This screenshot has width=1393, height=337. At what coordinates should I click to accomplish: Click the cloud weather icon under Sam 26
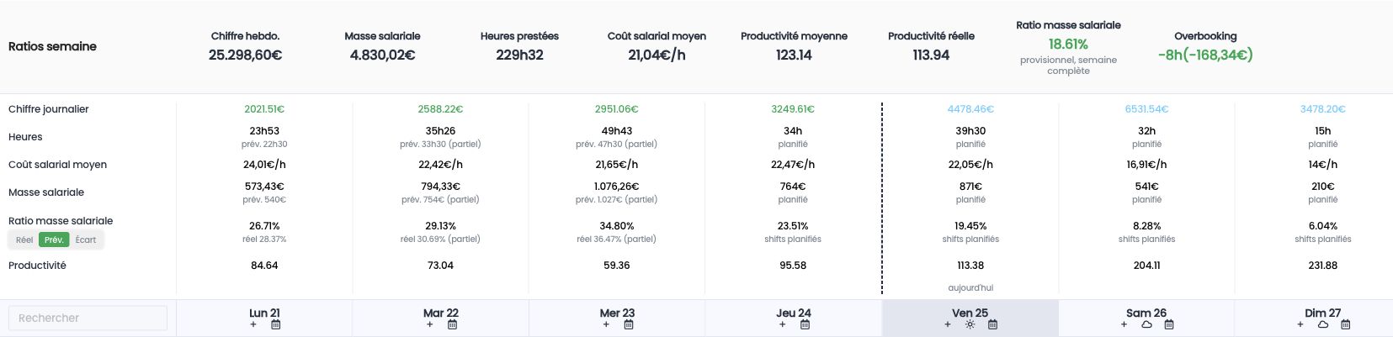pyautogui.click(x=1146, y=324)
